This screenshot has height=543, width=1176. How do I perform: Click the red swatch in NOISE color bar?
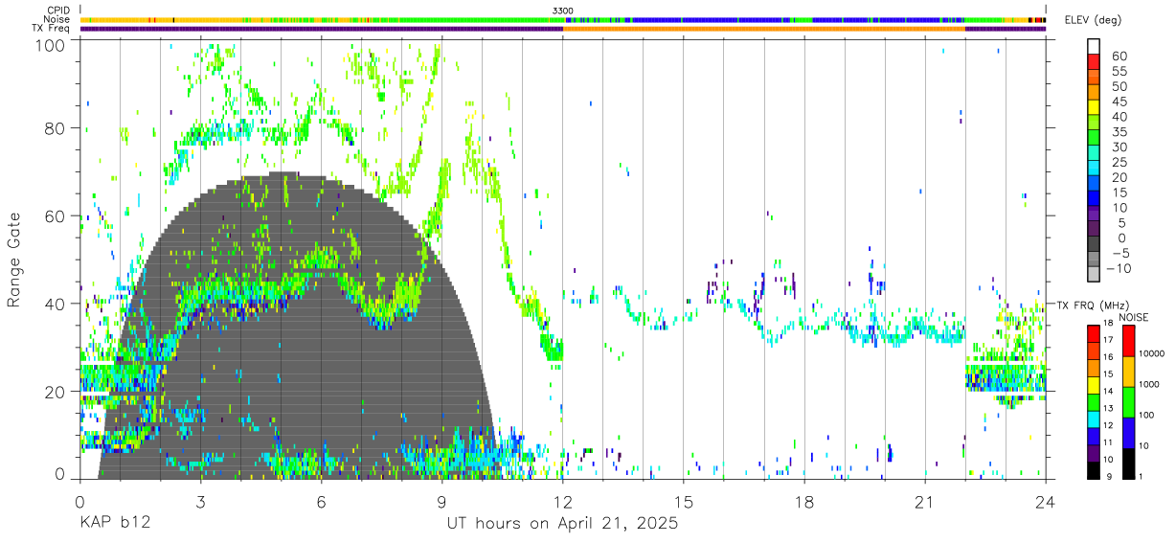coord(1128,341)
